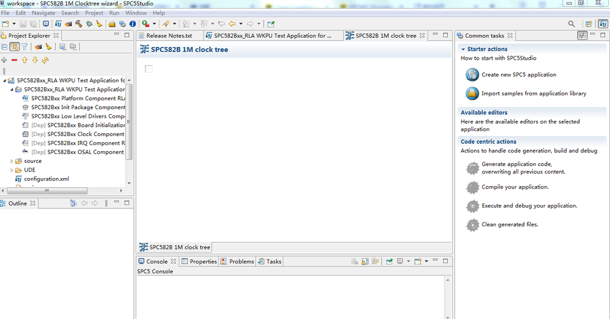
Task: Click Generate application code link
Action: click(x=523, y=168)
